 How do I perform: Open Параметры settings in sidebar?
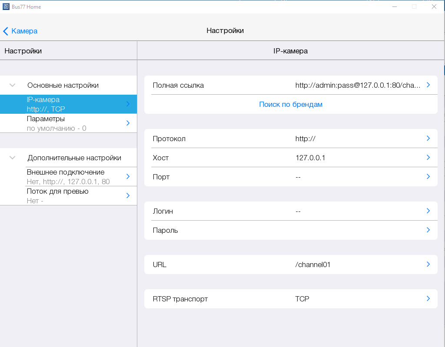68,123
